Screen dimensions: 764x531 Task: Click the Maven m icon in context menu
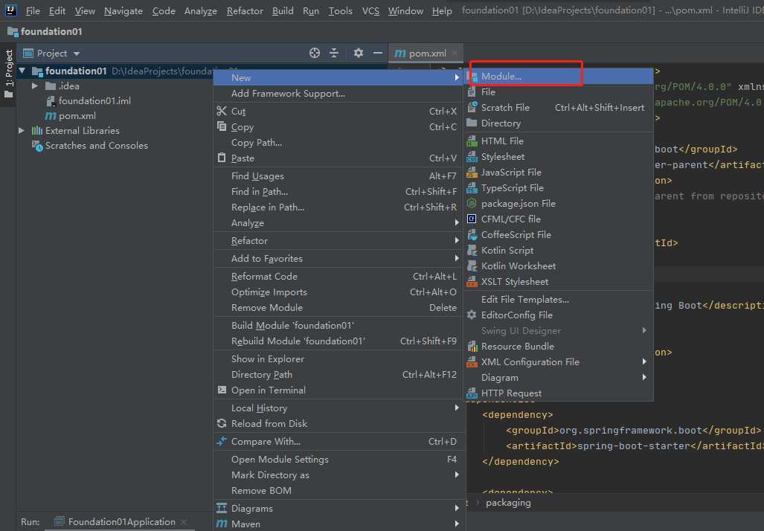coord(222,524)
